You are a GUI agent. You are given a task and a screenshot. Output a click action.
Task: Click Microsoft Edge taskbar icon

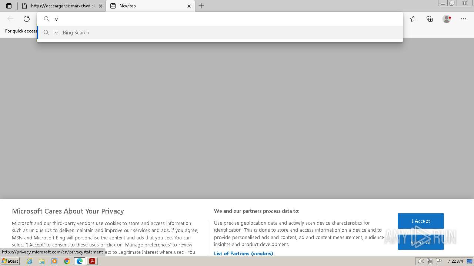click(x=80, y=261)
